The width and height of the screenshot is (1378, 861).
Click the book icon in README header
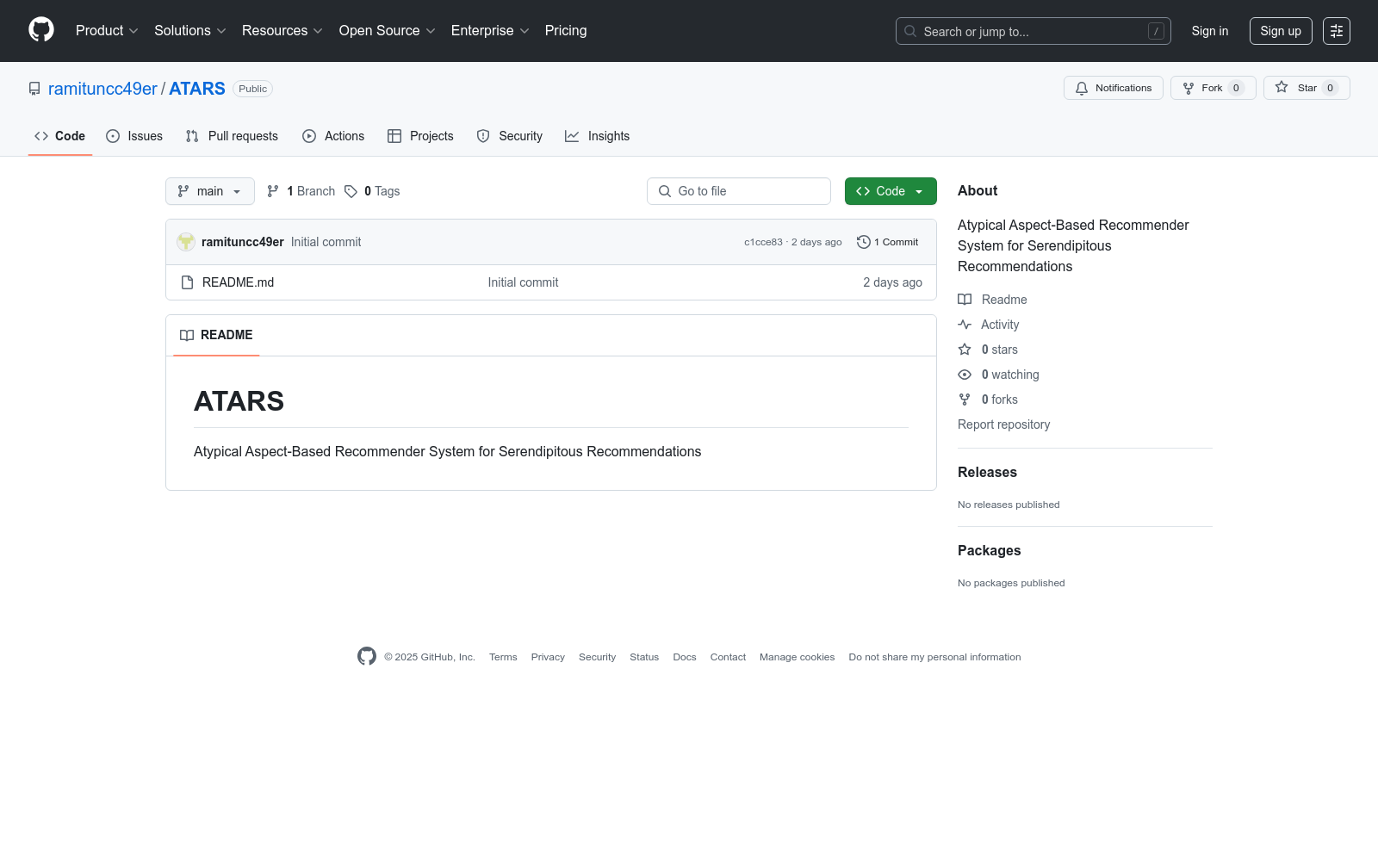(187, 335)
